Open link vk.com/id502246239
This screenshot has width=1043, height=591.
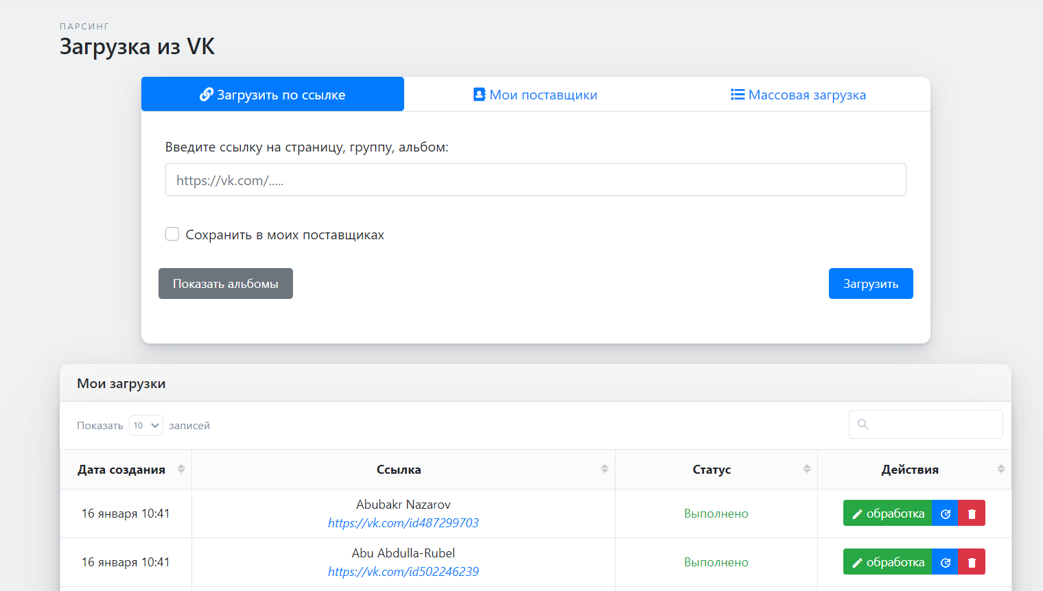[403, 572]
